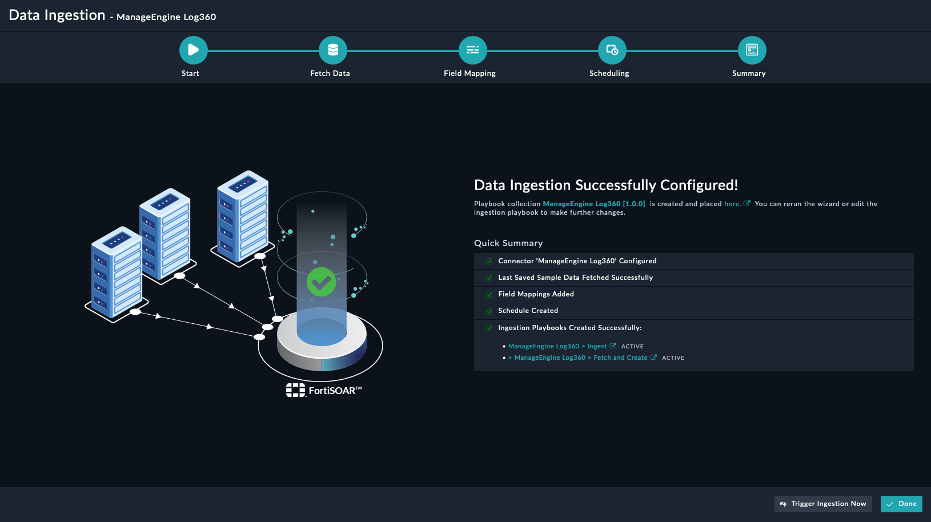The height and width of the screenshot is (522, 931).
Task: Follow the 'here.' playbook location link
Action: tap(732, 204)
